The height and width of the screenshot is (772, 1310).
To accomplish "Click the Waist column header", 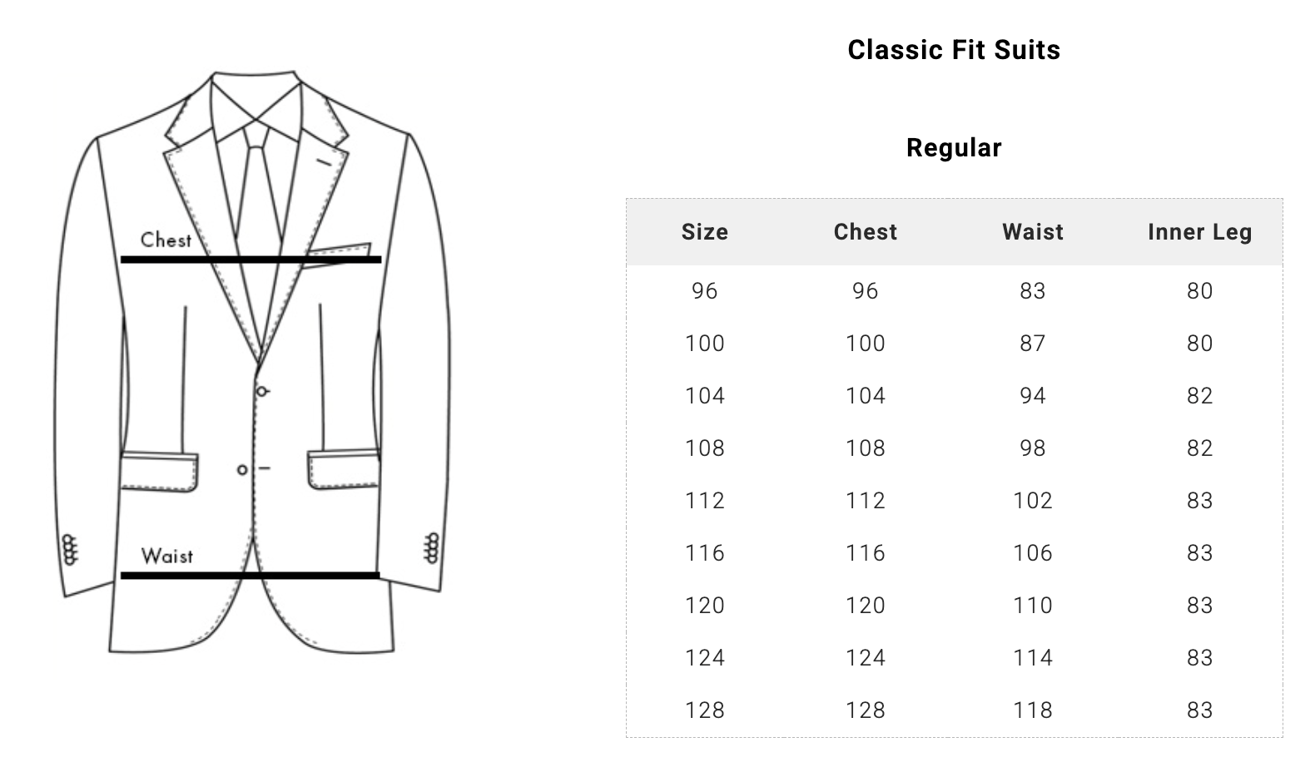I will point(1033,232).
